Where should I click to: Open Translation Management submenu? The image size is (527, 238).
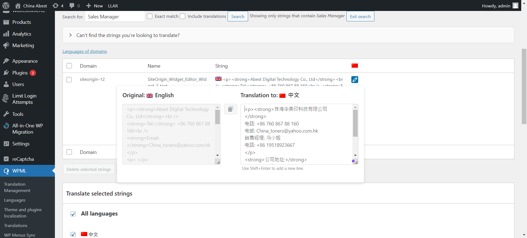coord(17,187)
